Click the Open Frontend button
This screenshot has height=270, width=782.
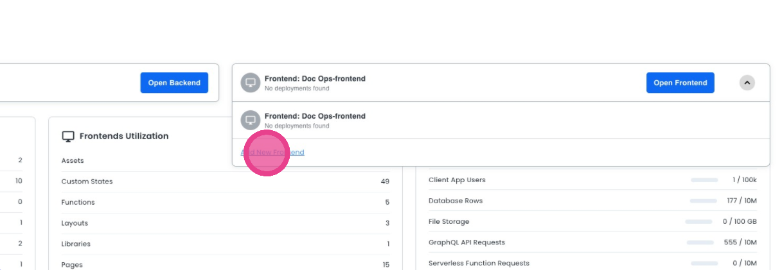[680, 83]
